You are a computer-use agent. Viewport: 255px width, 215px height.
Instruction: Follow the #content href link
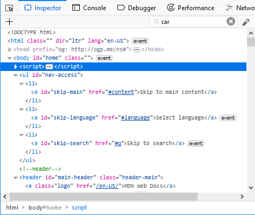(121, 92)
